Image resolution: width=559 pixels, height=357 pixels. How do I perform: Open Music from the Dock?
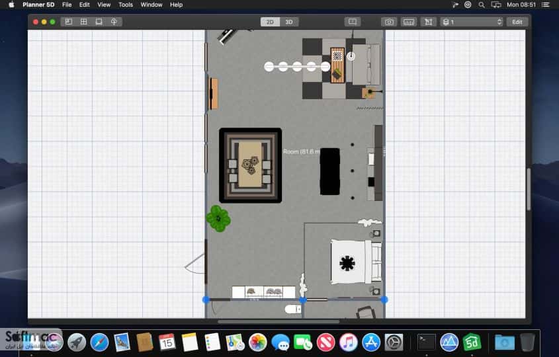[x=349, y=342]
